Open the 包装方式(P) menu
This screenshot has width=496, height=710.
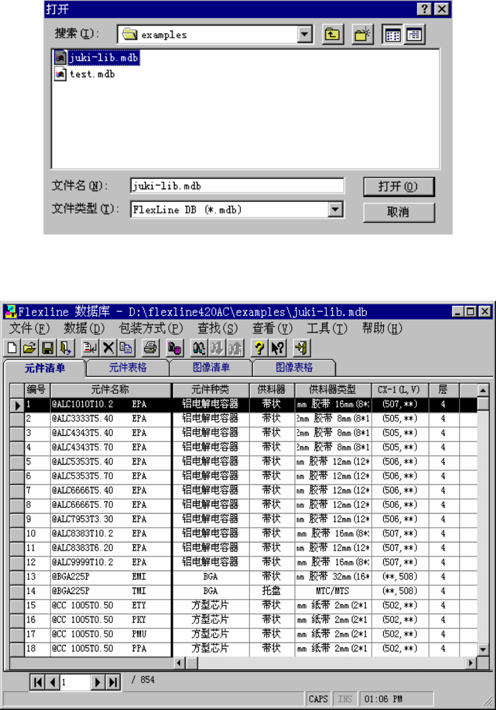click(151, 328)
